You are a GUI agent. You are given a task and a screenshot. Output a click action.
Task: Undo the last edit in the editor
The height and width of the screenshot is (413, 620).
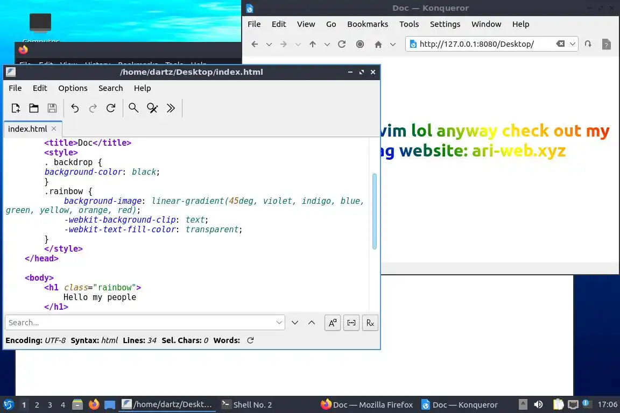(75, 108)
